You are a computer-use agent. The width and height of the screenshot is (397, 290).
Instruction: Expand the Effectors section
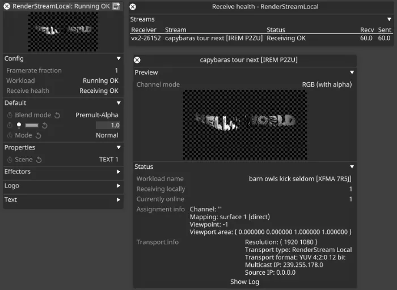tap(118, 172)
